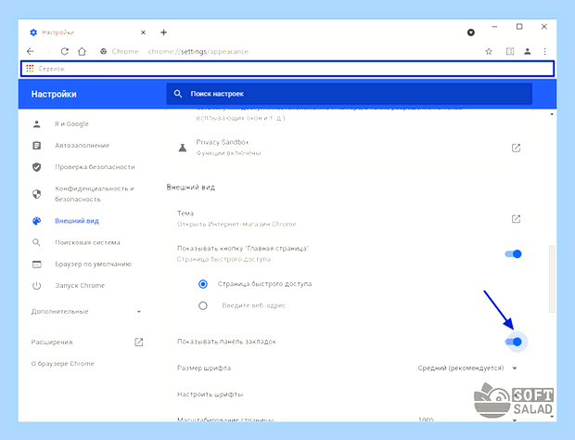Image resolution: width=575 pixels, height=440 pixels.
Task: Open the reading list icon in toolbar
Action: click(x=510, y=51)
